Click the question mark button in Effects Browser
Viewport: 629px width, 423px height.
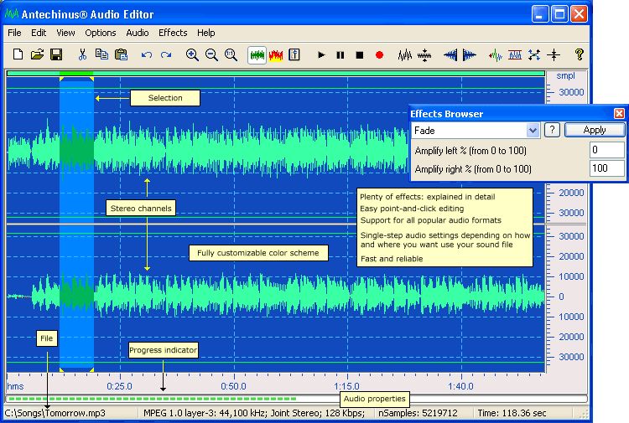click(552, 130)
